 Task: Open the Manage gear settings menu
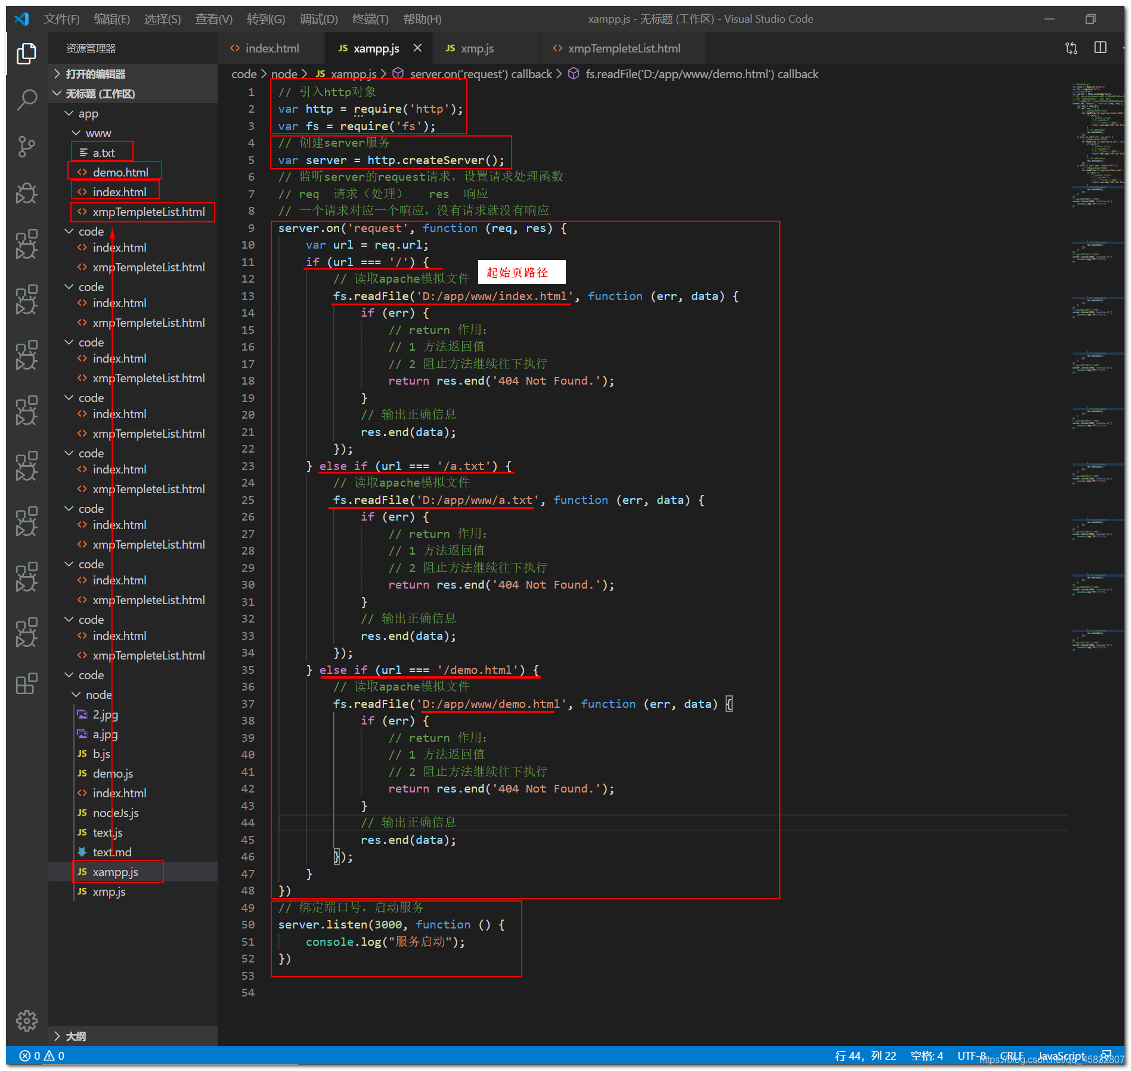coord(27,1020)
